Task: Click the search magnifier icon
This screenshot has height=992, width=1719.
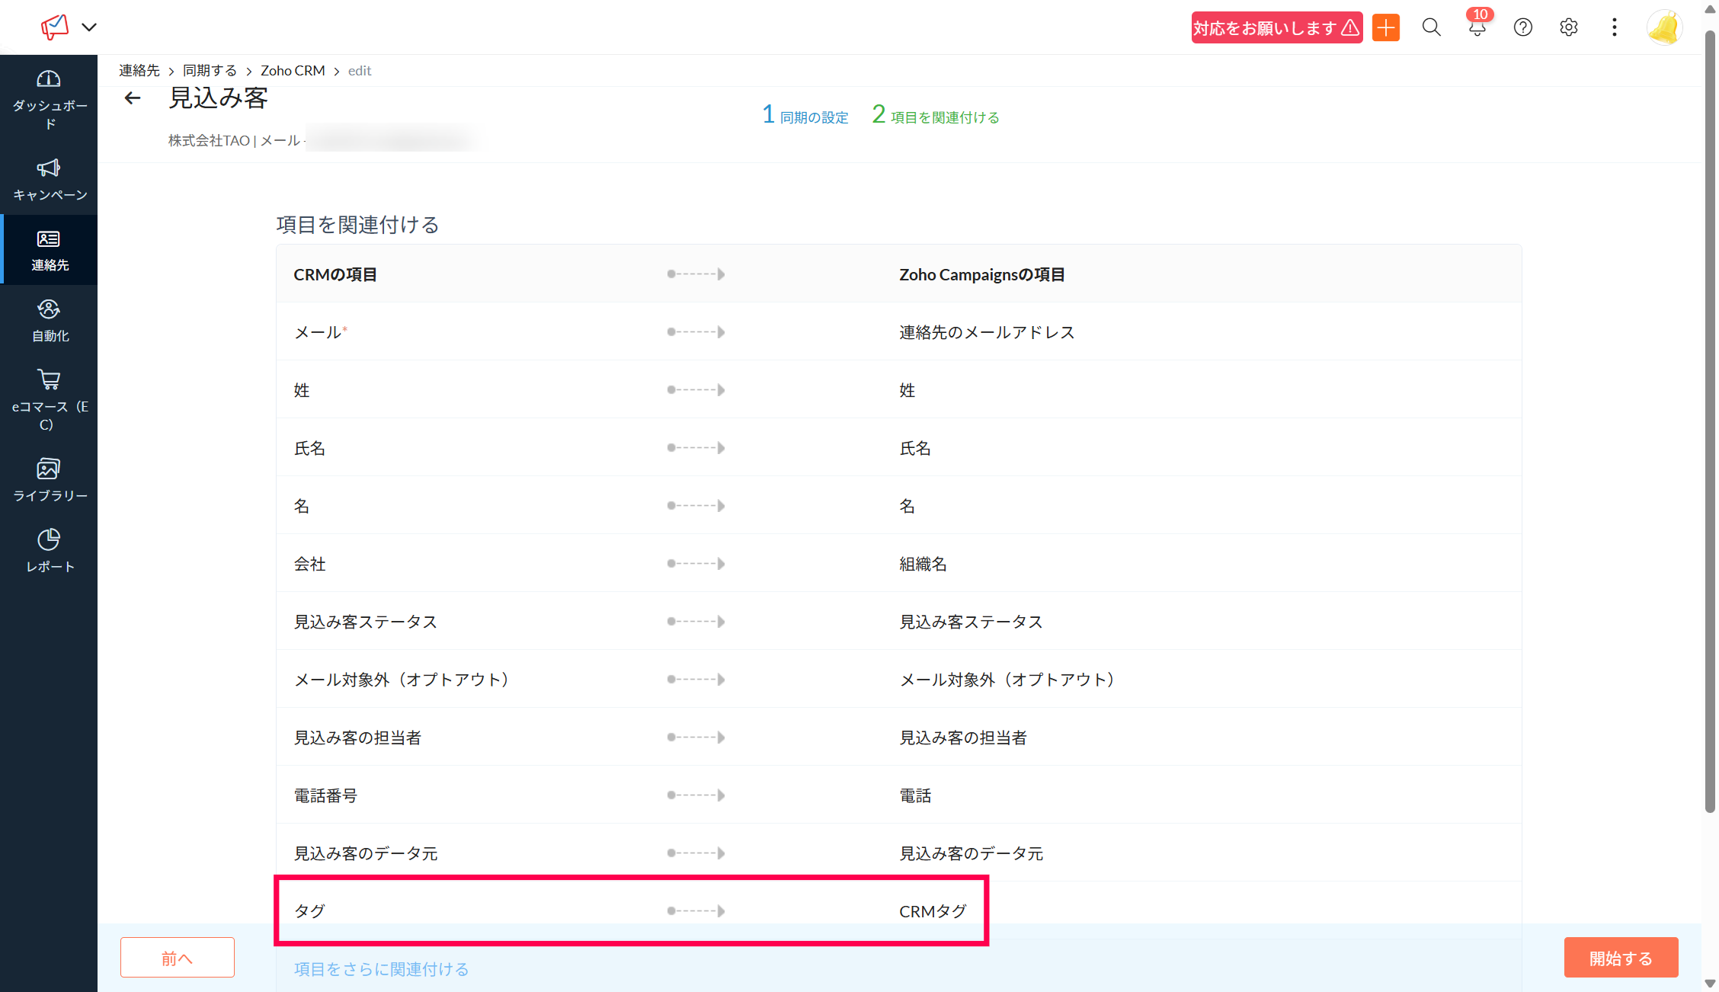Action: pyautogui.click(x=1432, y=27)
